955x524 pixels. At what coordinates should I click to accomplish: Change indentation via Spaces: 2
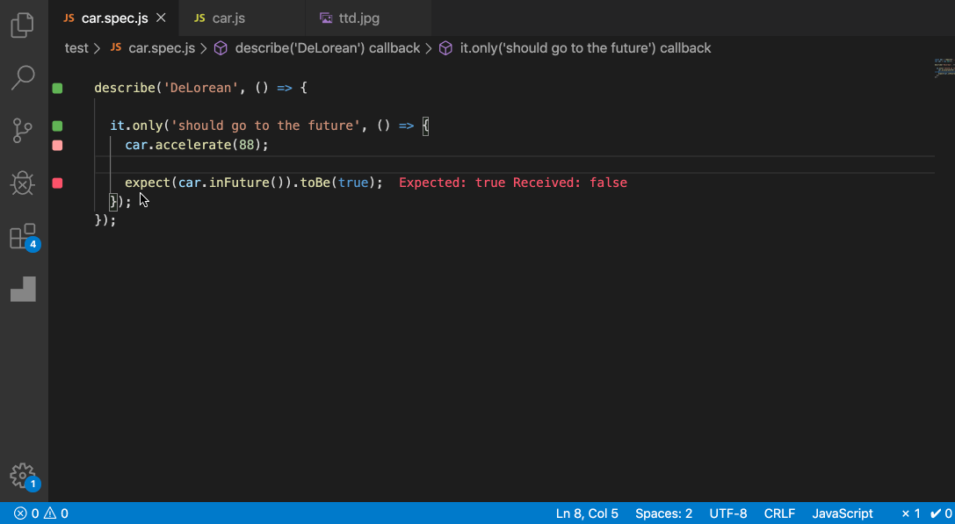664,513
